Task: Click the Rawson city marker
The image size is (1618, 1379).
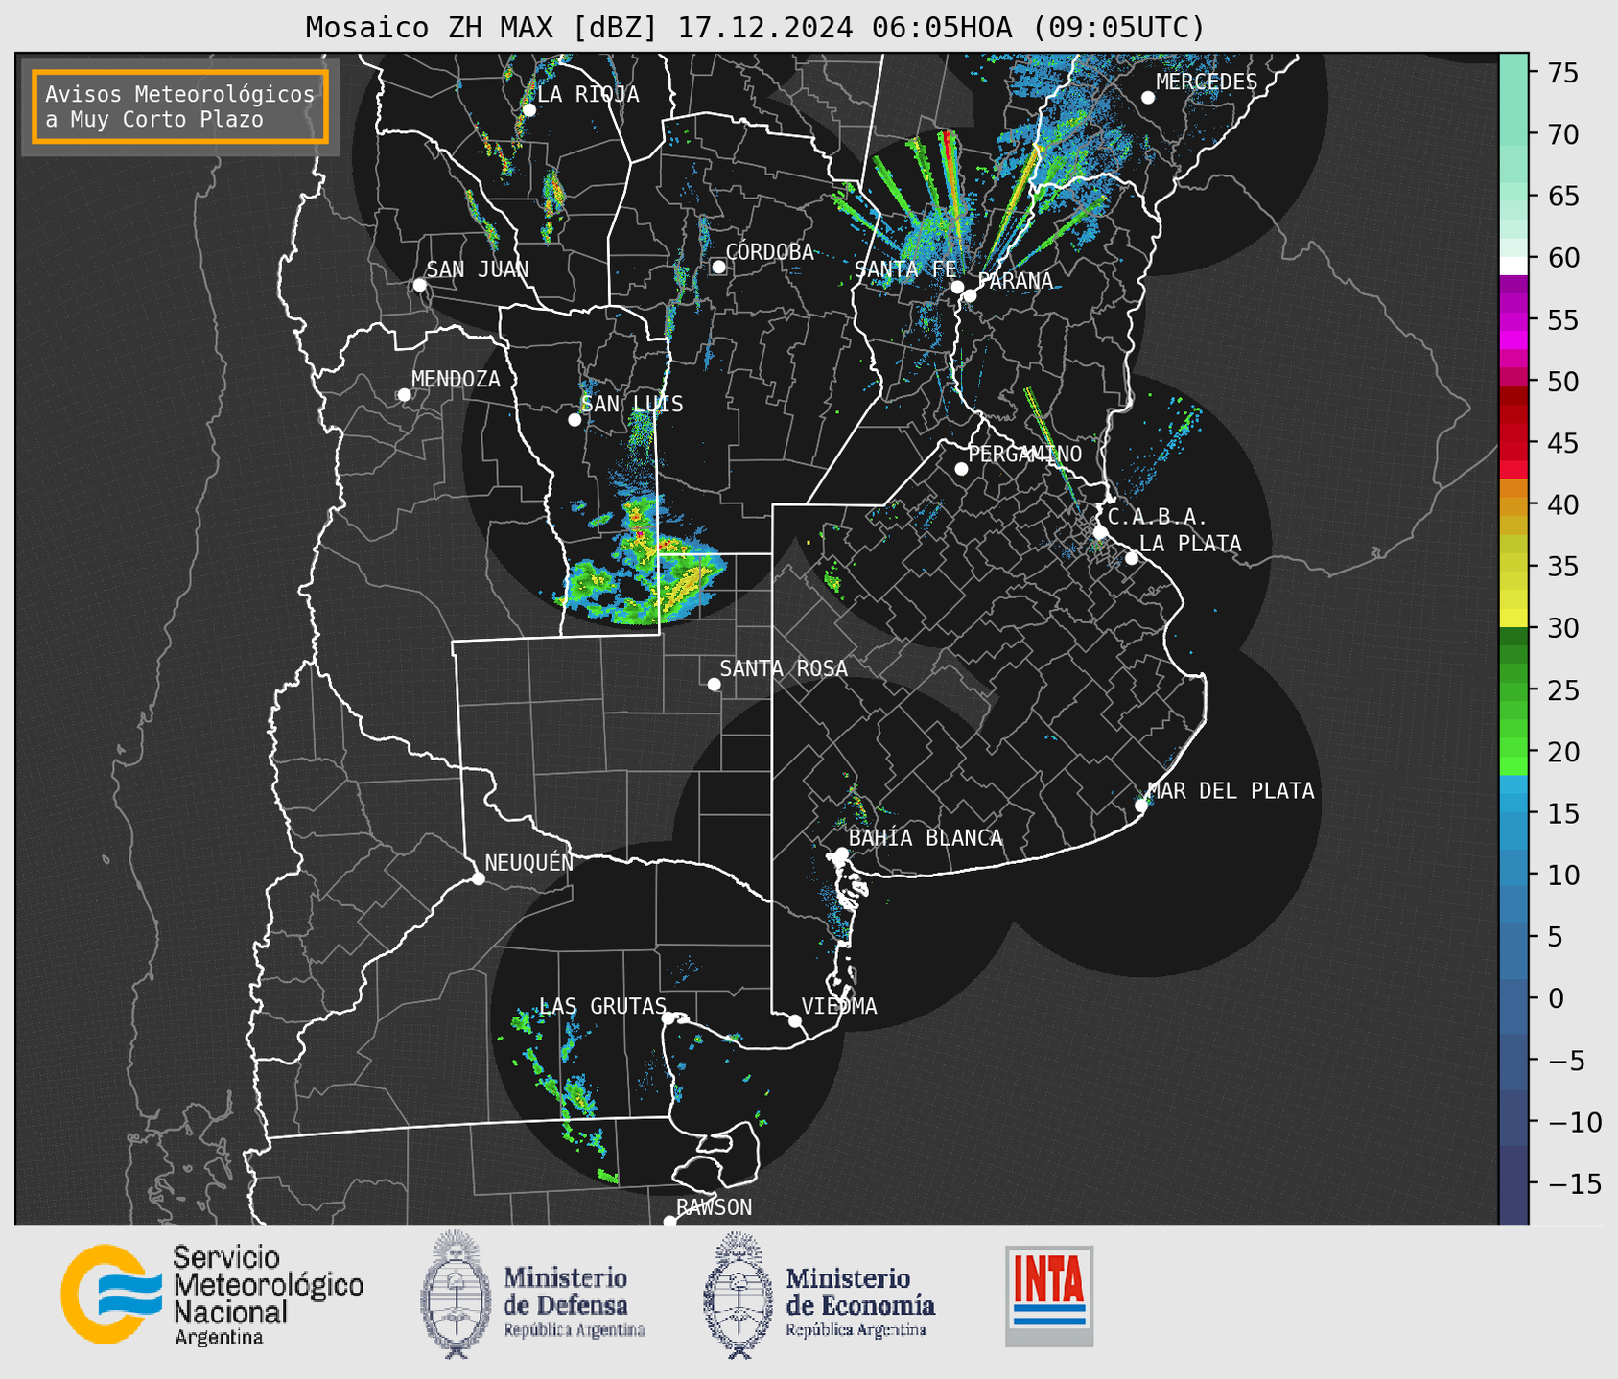Action: pos(669,1222)
